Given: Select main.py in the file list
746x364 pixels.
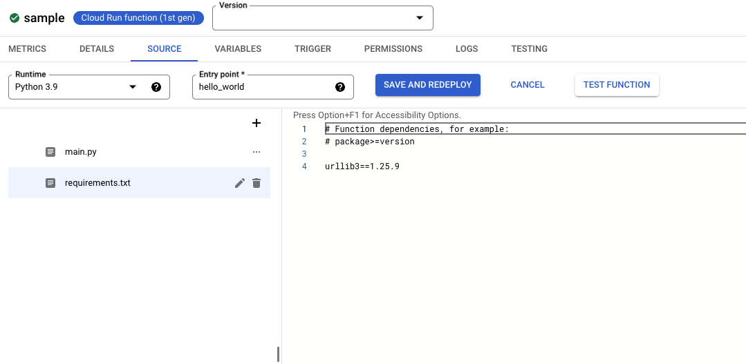Looking at the screenshot, I should pos(81,152).
